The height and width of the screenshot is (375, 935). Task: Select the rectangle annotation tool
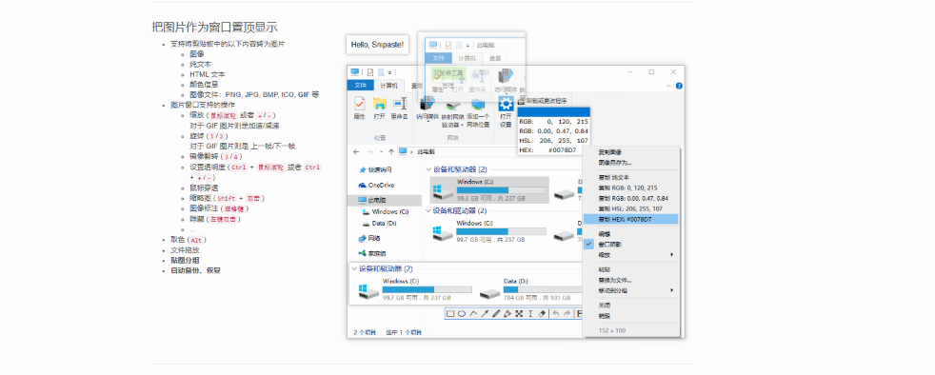pyautogui.click(x=450, y=313)
